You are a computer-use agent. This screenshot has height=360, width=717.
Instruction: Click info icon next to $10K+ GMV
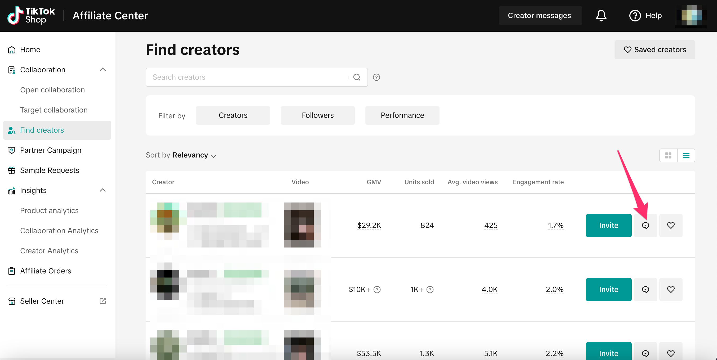pyautogui.click(x=377, y=290)
